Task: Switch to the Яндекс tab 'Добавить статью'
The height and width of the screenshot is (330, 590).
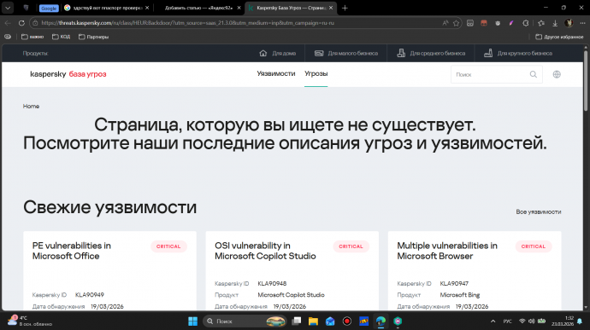Action: 198,8
